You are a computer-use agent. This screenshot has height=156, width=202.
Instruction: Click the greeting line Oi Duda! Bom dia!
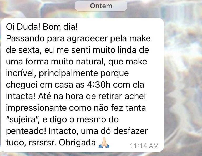click(42, 27)
